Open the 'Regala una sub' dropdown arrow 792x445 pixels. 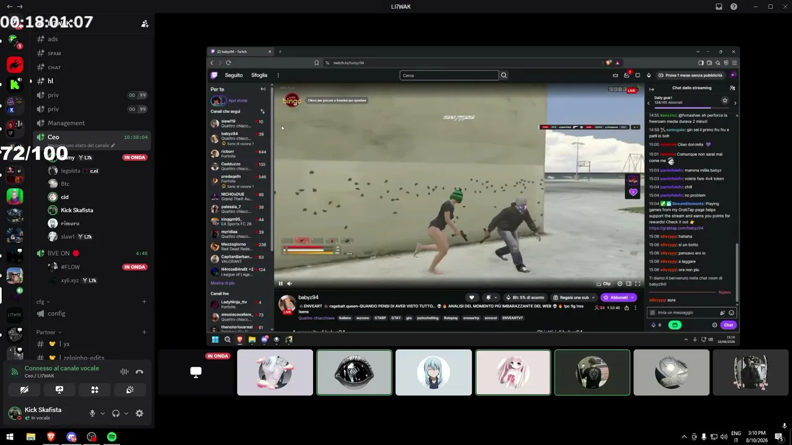(594, 297)
